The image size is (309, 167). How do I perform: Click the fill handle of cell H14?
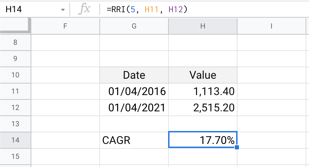pyautogui.click(x=237, y=147)
